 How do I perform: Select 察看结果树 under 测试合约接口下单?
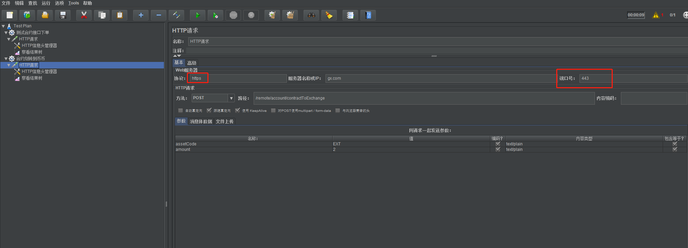click(32, 52)
